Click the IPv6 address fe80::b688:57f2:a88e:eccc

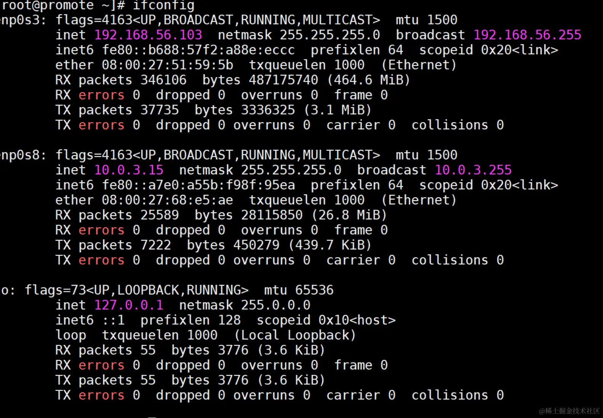(198, 50)
